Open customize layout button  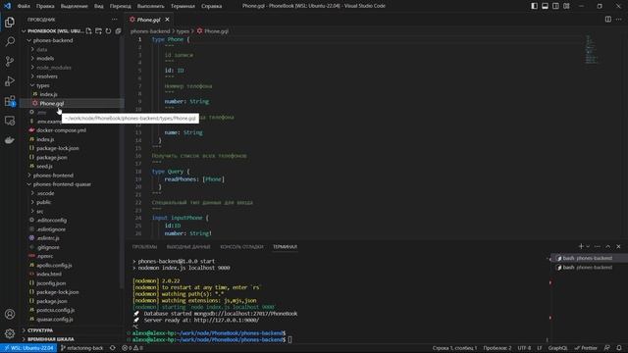566,6
